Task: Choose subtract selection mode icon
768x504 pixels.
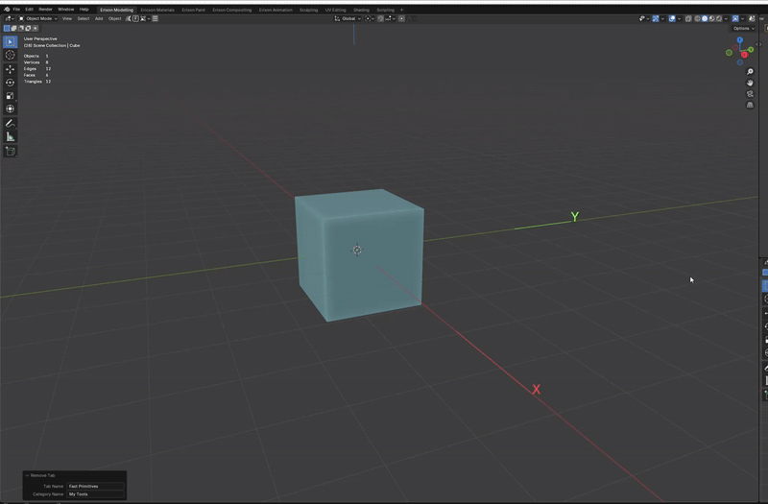Action: 21,28
